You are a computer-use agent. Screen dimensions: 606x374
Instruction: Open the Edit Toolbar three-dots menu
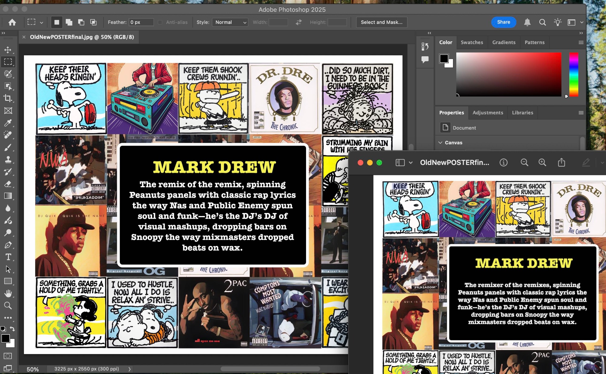pyautogui.click(x=8, y=318)
